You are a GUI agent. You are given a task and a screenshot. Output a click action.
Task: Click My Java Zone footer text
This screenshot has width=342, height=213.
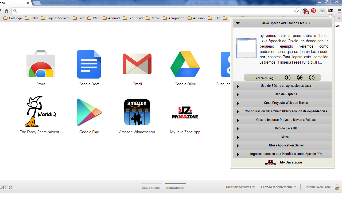tap(291, 162)
